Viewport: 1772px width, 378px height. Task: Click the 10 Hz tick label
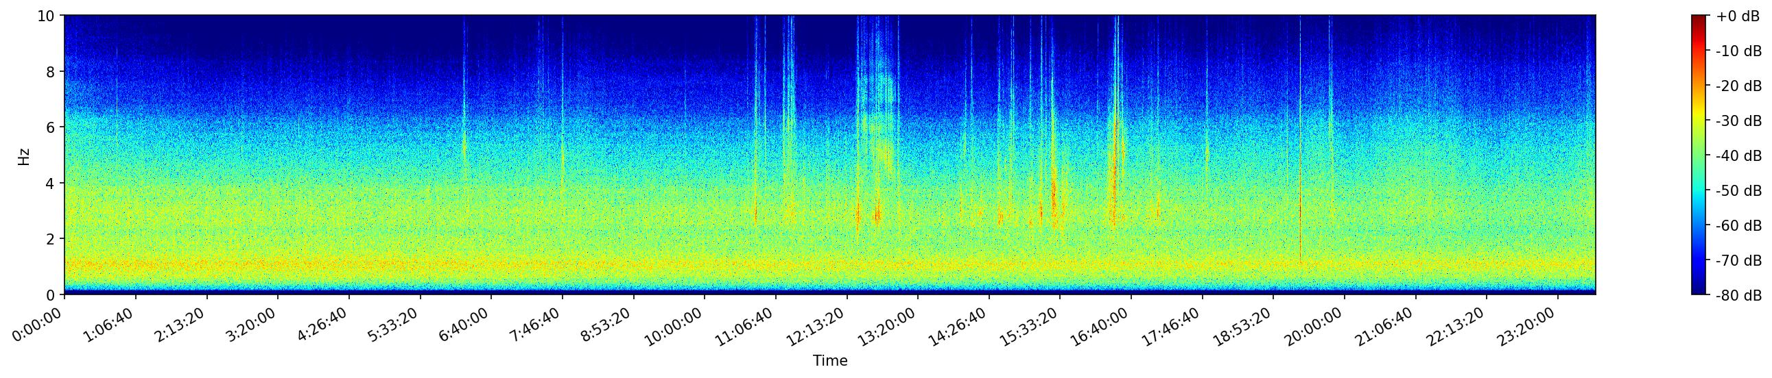46,16
